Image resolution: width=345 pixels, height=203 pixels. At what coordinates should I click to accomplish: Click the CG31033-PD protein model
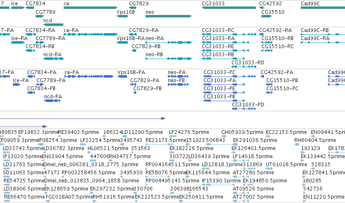click(x=244, y=109)
